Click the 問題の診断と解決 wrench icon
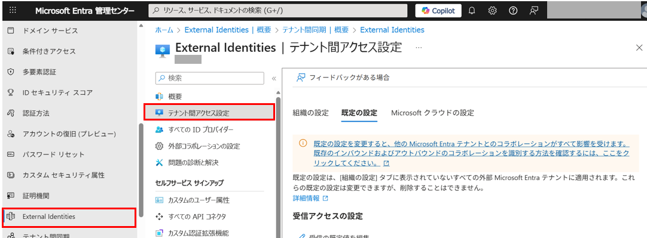The image size is (647, 238). [159, 163]
